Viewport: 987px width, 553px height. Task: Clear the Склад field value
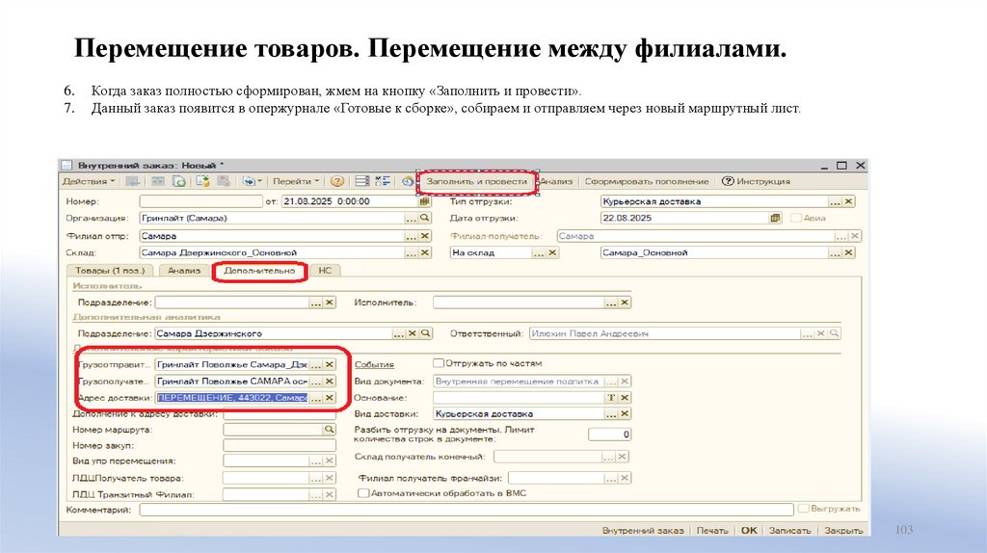425,252
